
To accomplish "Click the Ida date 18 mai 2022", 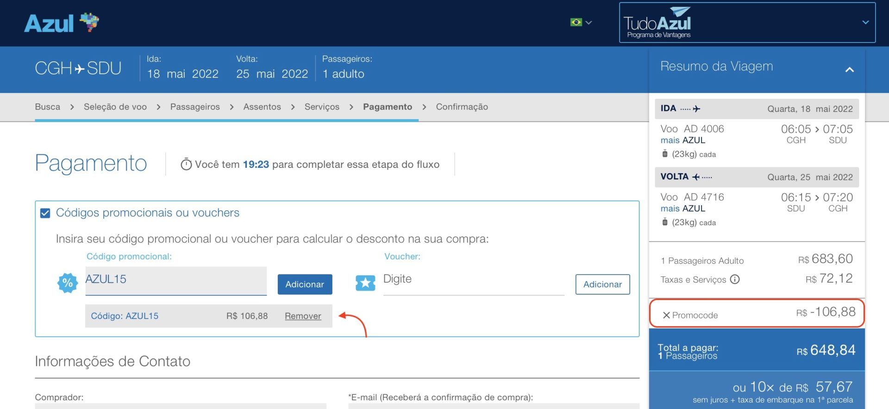I will (x=183, y=74).
